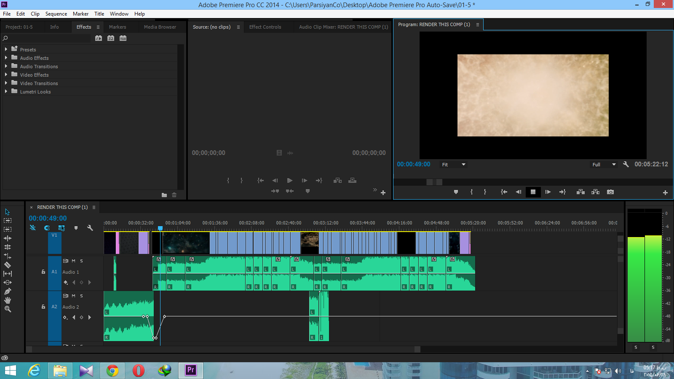
Task: Expand the Audio Effects folder
Action: point(6,58)
